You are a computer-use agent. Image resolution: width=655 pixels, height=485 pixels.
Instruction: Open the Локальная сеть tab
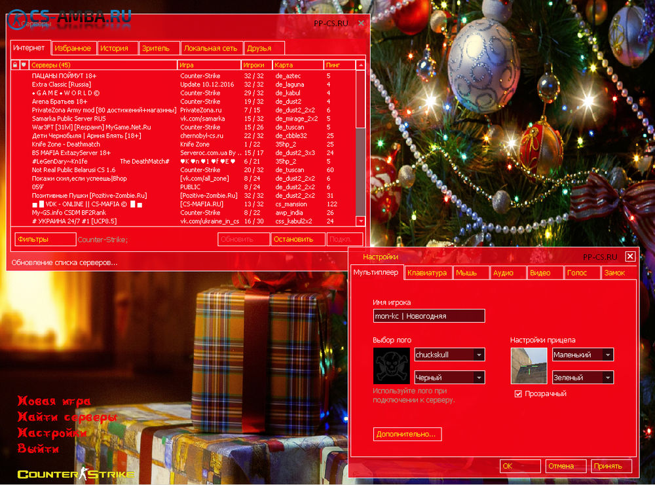pos(212,48)
